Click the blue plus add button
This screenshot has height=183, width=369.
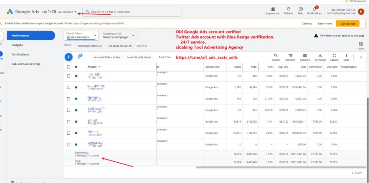[x=69, y=57]
